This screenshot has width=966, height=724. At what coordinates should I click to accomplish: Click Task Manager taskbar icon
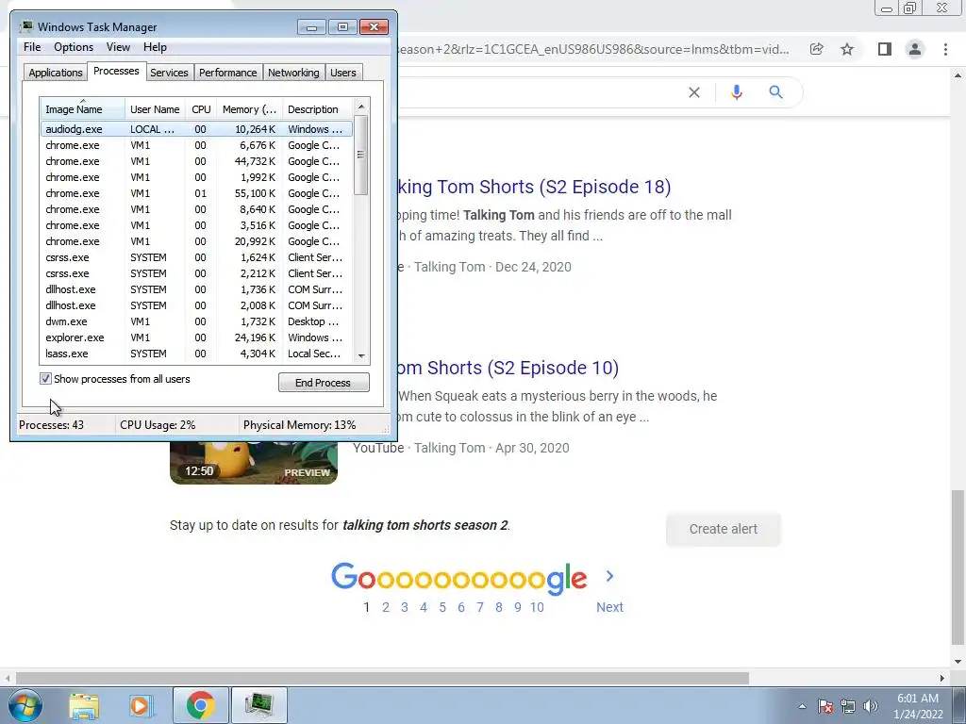coord(258,705)
